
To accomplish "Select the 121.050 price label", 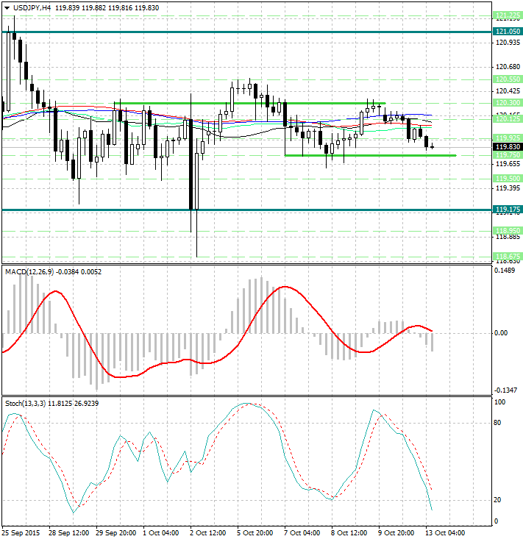I will [x=508, y=32].
